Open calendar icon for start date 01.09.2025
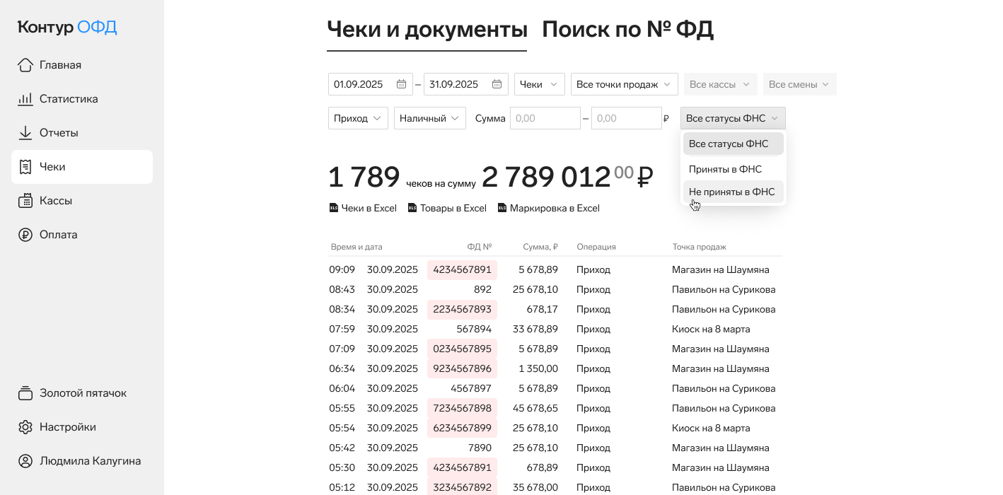Image resolution: width=1003 pixels, height=495 pixels. (x=401, y=84)
